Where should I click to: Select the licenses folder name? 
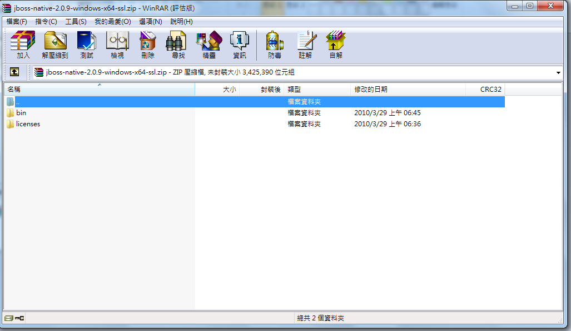click(x=28, y=124)
